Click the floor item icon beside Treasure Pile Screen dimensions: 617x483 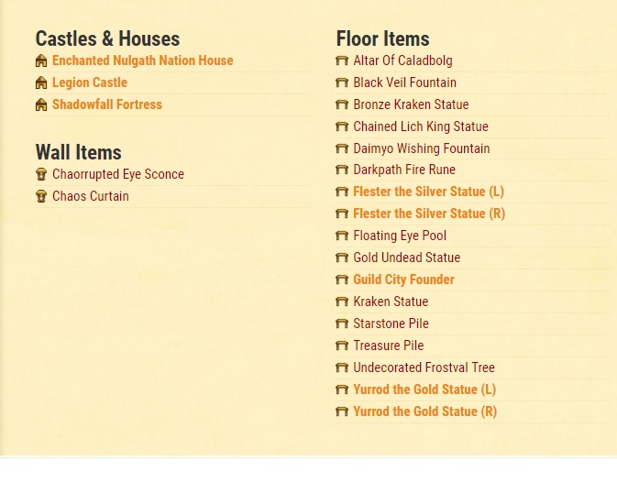coord(342,346)
